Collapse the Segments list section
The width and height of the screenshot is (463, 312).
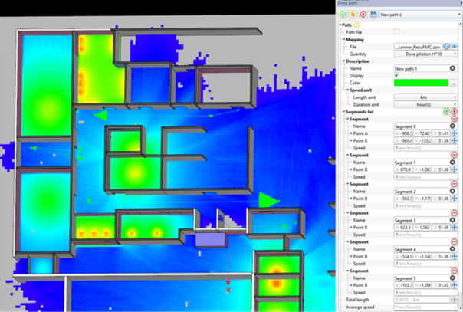coord(340,112)
